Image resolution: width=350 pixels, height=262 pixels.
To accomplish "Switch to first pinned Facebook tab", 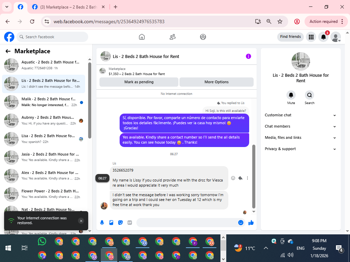I will pos(20,7).
